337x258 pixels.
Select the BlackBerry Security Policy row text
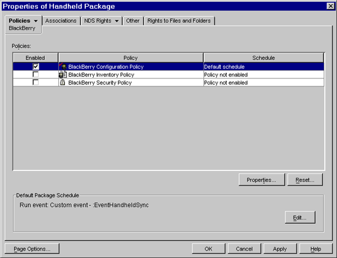pyautogui.click(x=100, y=83)
